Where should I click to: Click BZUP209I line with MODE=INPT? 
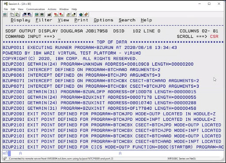109,119
